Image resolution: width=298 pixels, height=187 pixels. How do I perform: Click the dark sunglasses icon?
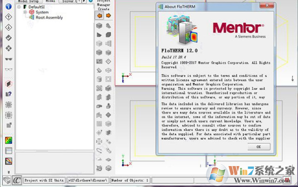[x=8, y=59]
